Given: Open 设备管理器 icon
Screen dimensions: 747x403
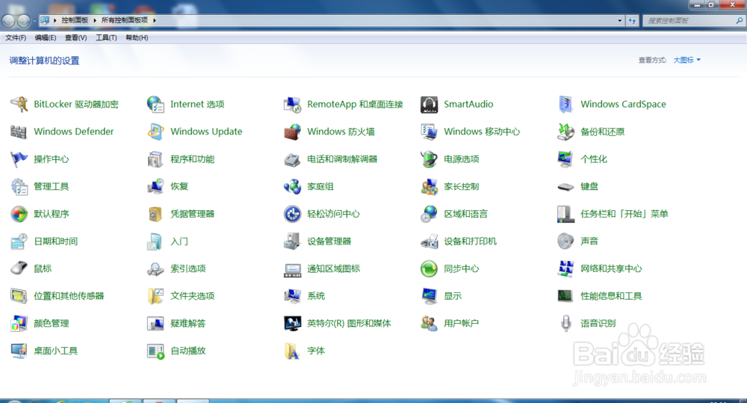Looking at the screenshot, I should tap(292, 242).
